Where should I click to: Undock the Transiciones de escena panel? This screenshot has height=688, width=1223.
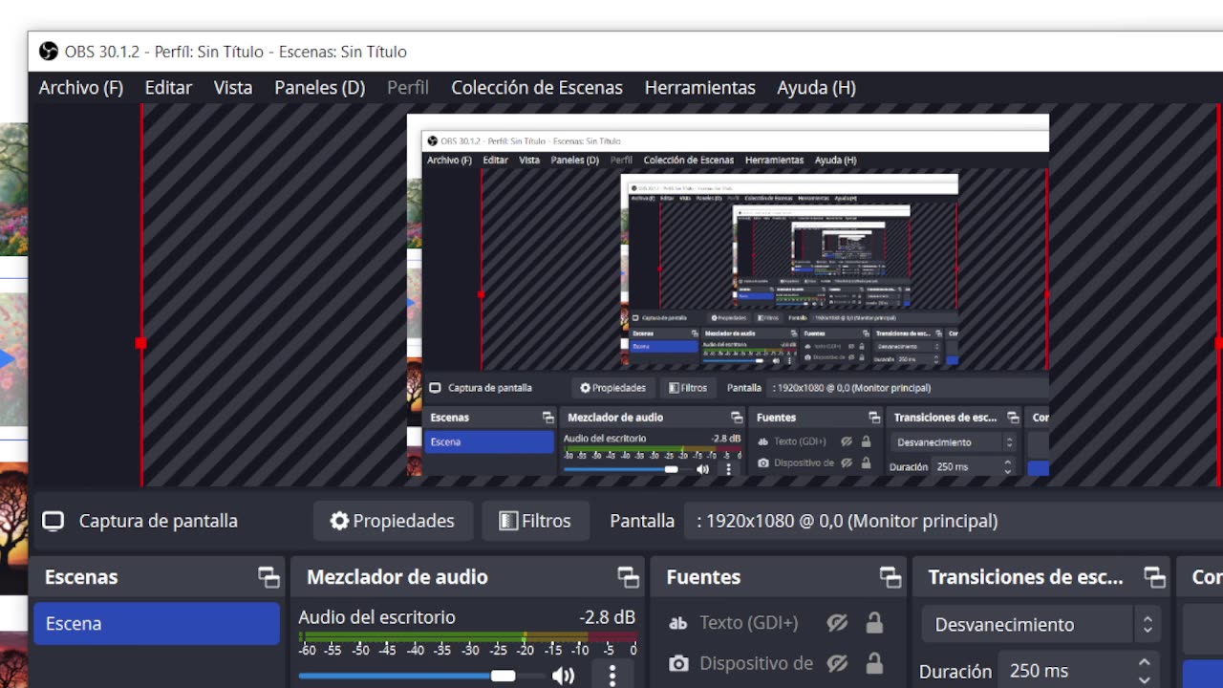[1154, 577]
